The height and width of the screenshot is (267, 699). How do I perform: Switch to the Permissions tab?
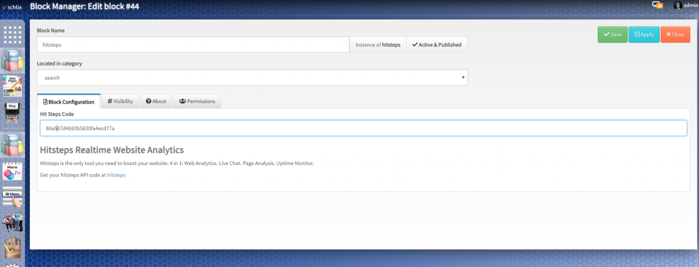pos(197,101)
